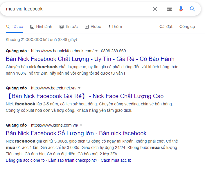
Task: Select the 'Tất cả' results tab
Action: click(15, 27)
